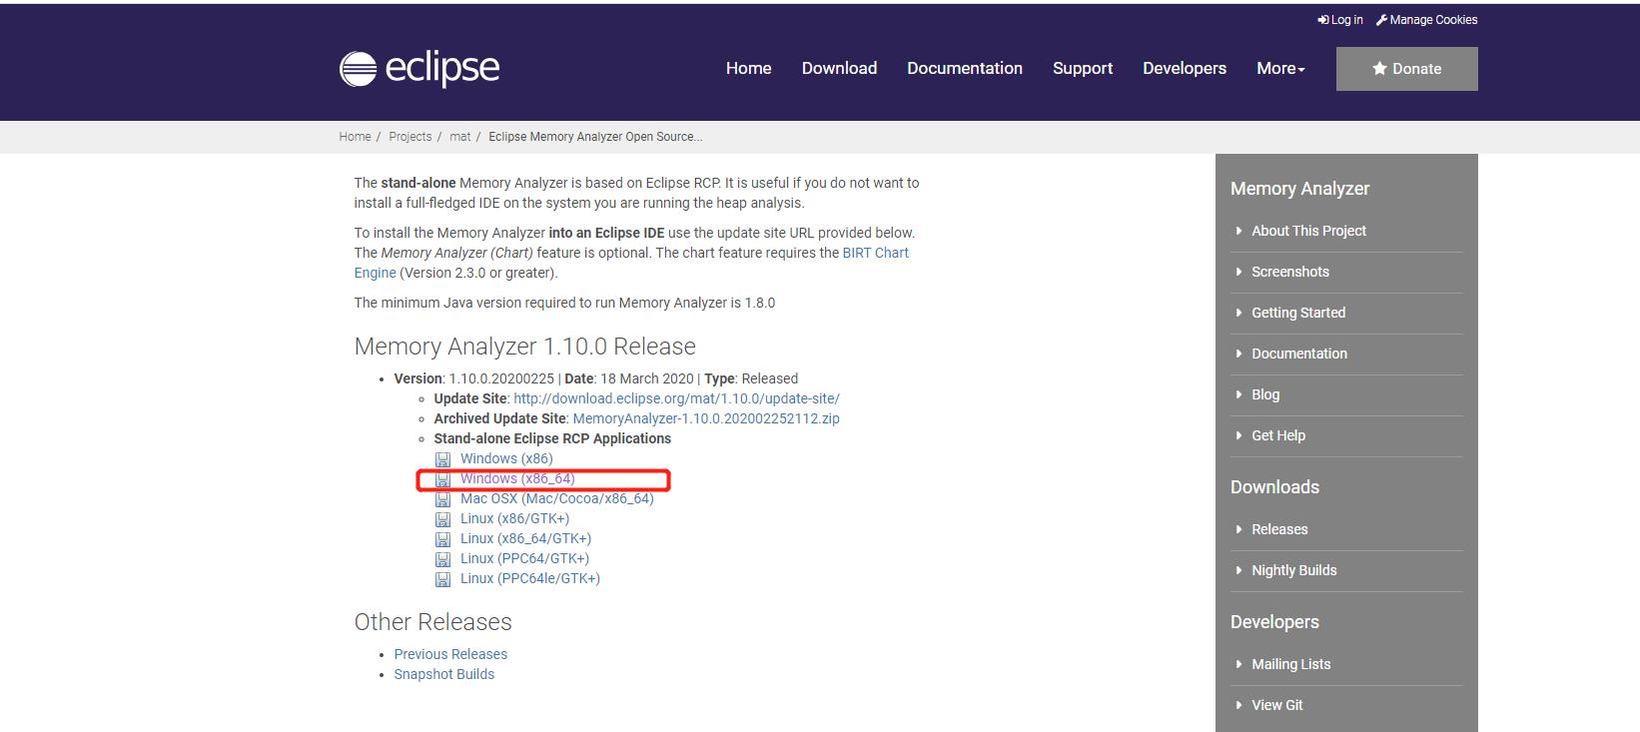Viewport: 1640px width, 732px height.
Task: Click the star icon on Donate
Action: [1379, 68]
